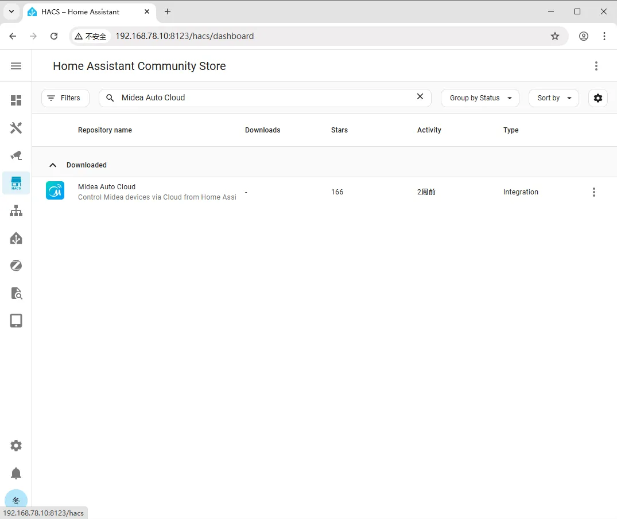Open the Chrome three-dot menu
Screen dimensions: 617x519
pyautogui.click(x=604, y=36)
